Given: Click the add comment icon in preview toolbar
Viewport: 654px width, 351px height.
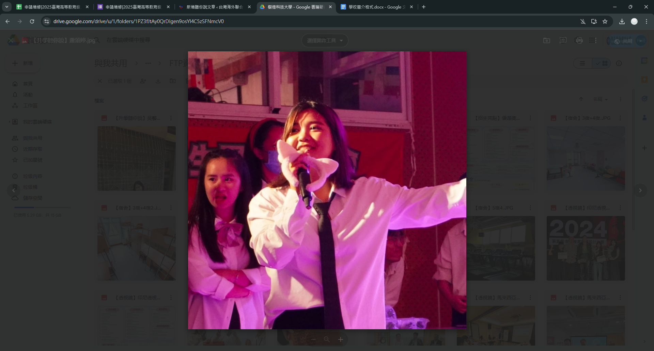Looking at the screenshot, I should tap(563, 40).
